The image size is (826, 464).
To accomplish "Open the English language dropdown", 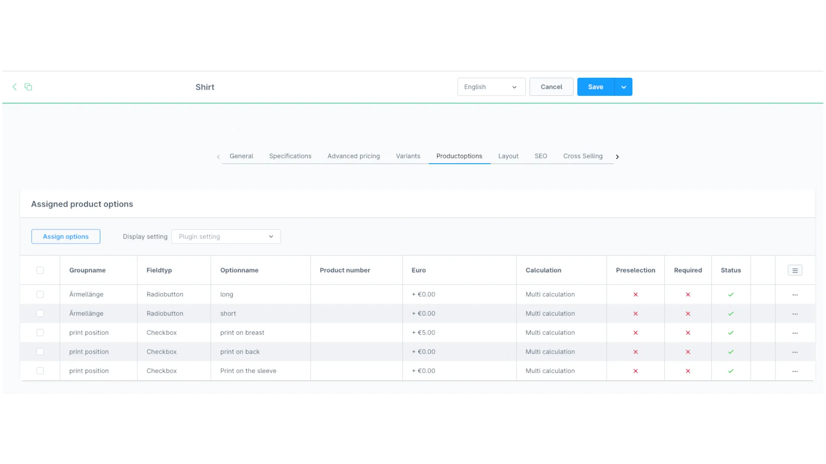I will pyautogui.click(x=491, y=87).
